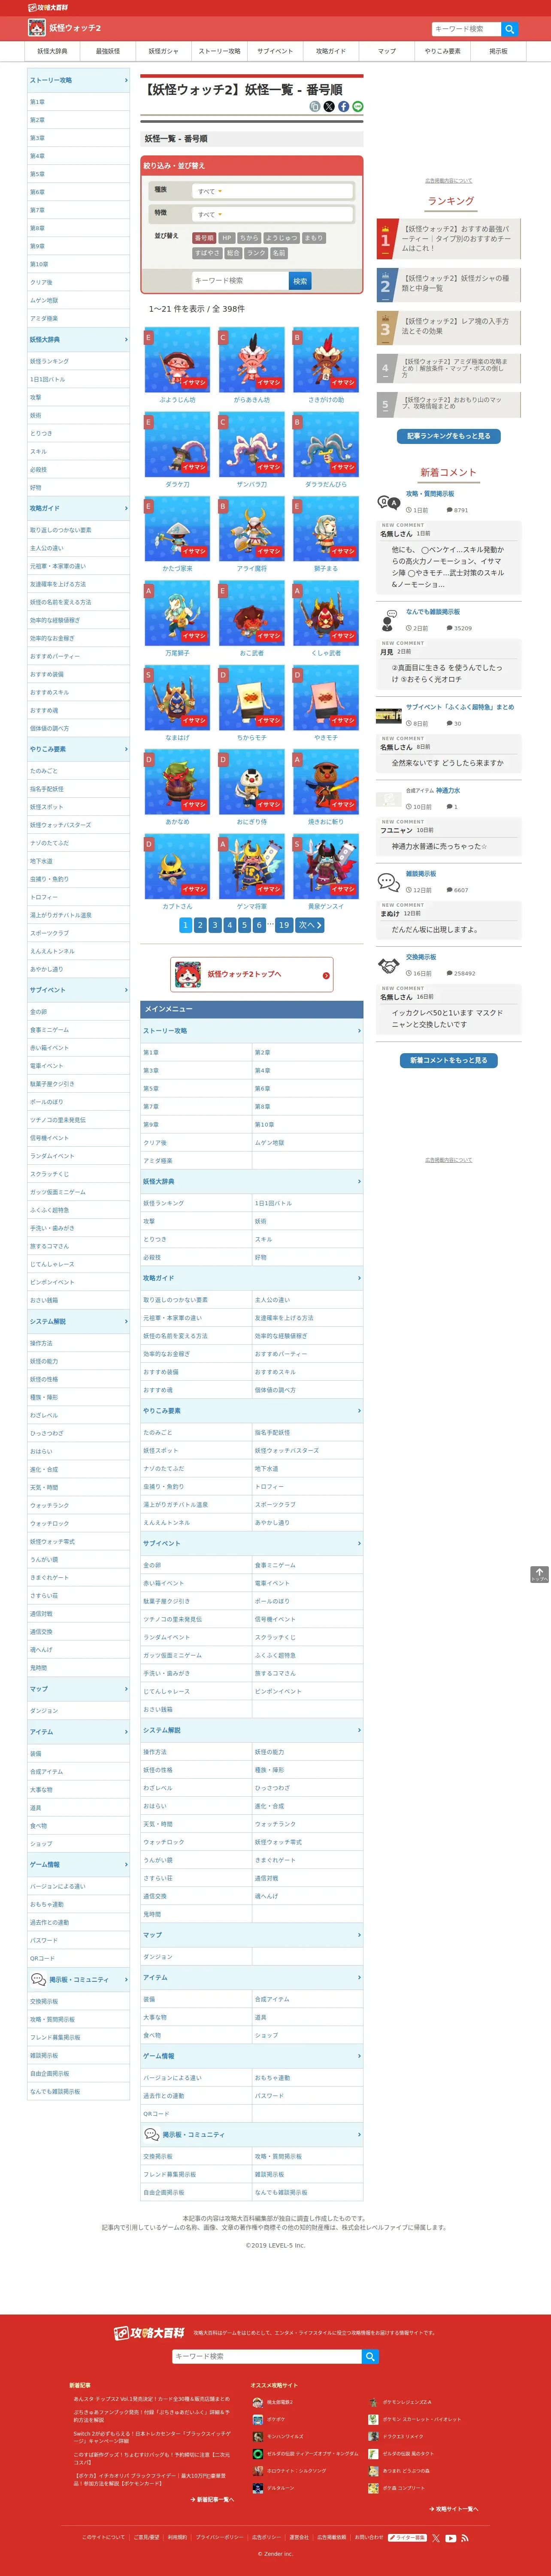Viewport: 551px width, 2576px height.
Task: Click the モンハンワイルズ icon in the footer
Action: (x=257, y=2436)
